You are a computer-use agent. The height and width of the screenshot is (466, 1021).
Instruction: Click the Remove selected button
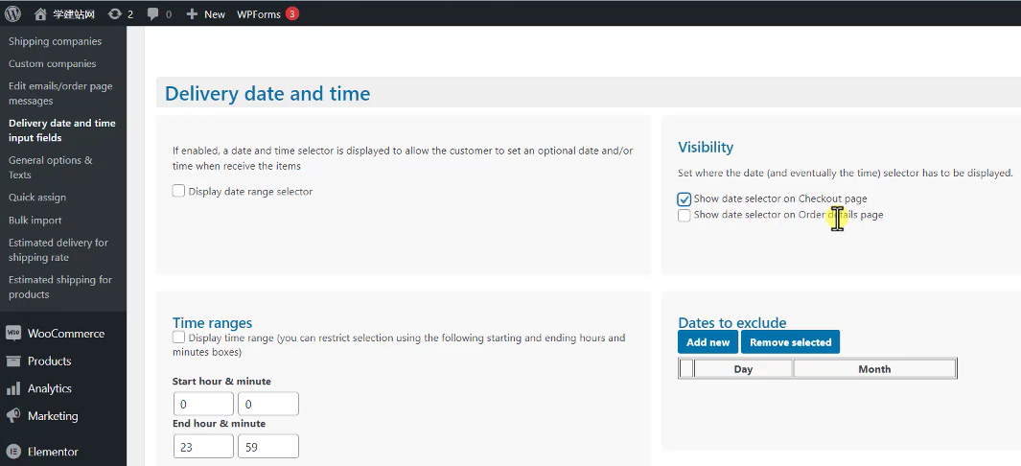point(790,342)
